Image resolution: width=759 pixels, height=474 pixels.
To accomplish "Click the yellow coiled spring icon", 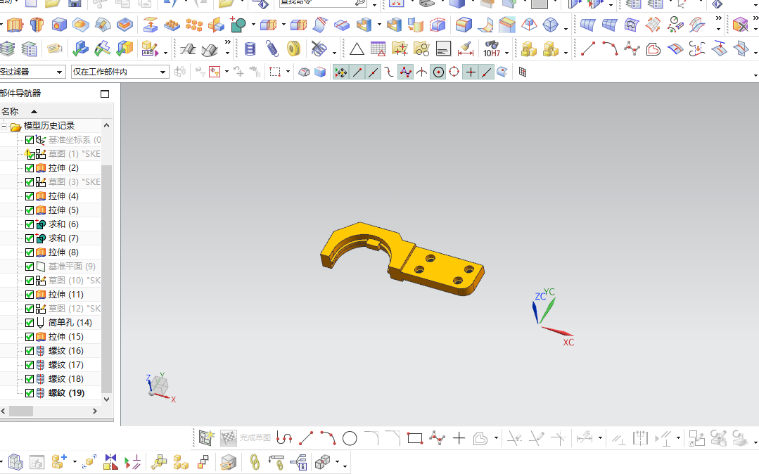I will tap(293, 49).
